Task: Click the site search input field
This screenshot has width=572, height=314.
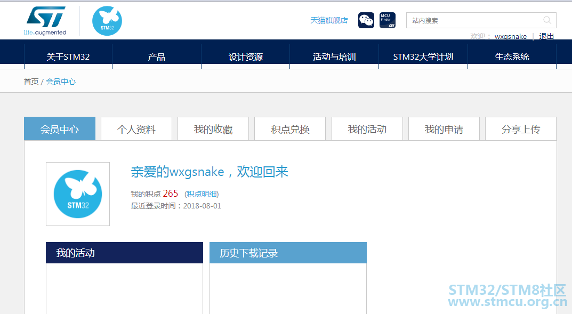Action: pyautogui.click(x=481, y=20)
